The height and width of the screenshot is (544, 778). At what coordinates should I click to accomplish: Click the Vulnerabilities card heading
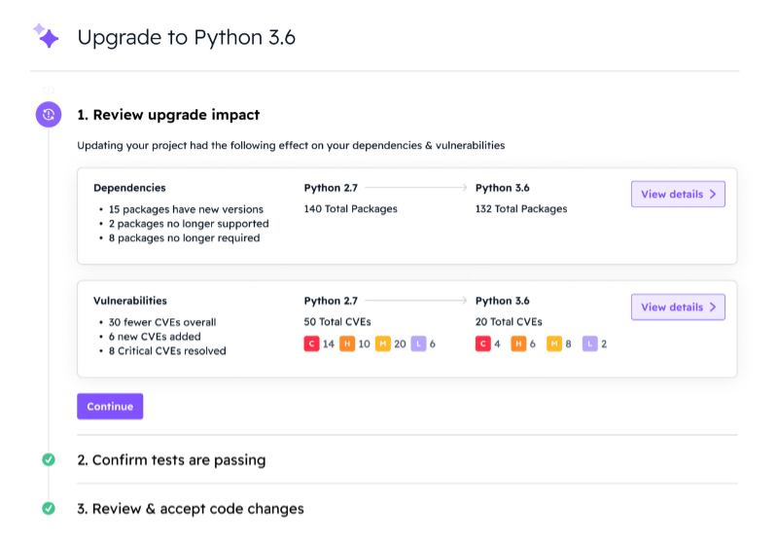click(130, 301)
